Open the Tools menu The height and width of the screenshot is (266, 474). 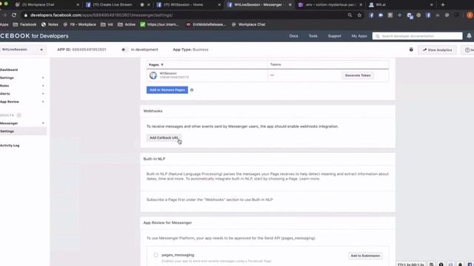313,36
